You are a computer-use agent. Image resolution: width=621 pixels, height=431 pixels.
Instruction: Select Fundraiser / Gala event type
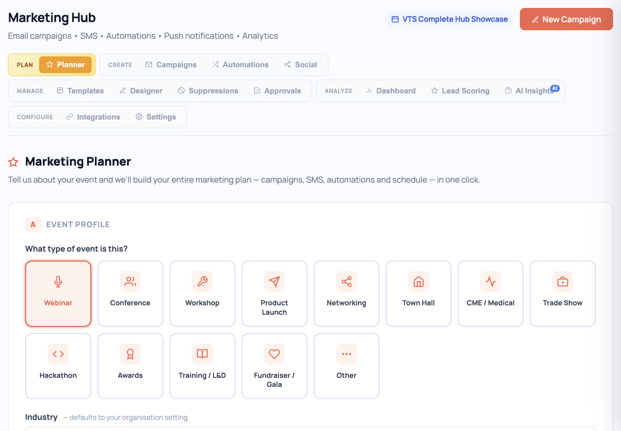tap(274, 366)
